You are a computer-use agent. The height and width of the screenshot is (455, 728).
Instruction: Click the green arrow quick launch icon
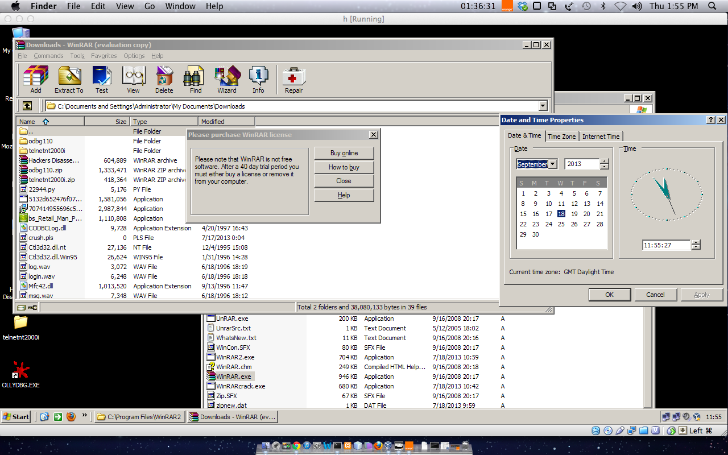[x=58, y=416]
